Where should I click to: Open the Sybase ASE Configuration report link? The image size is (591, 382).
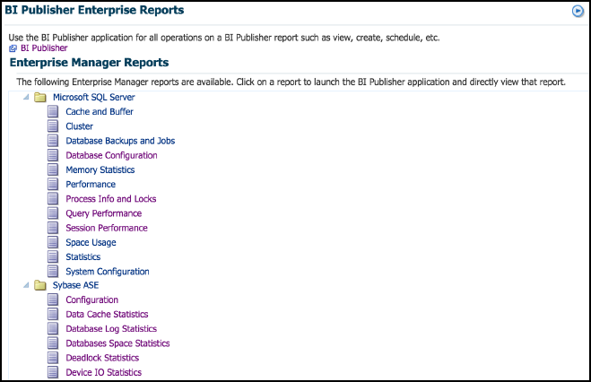92,300
